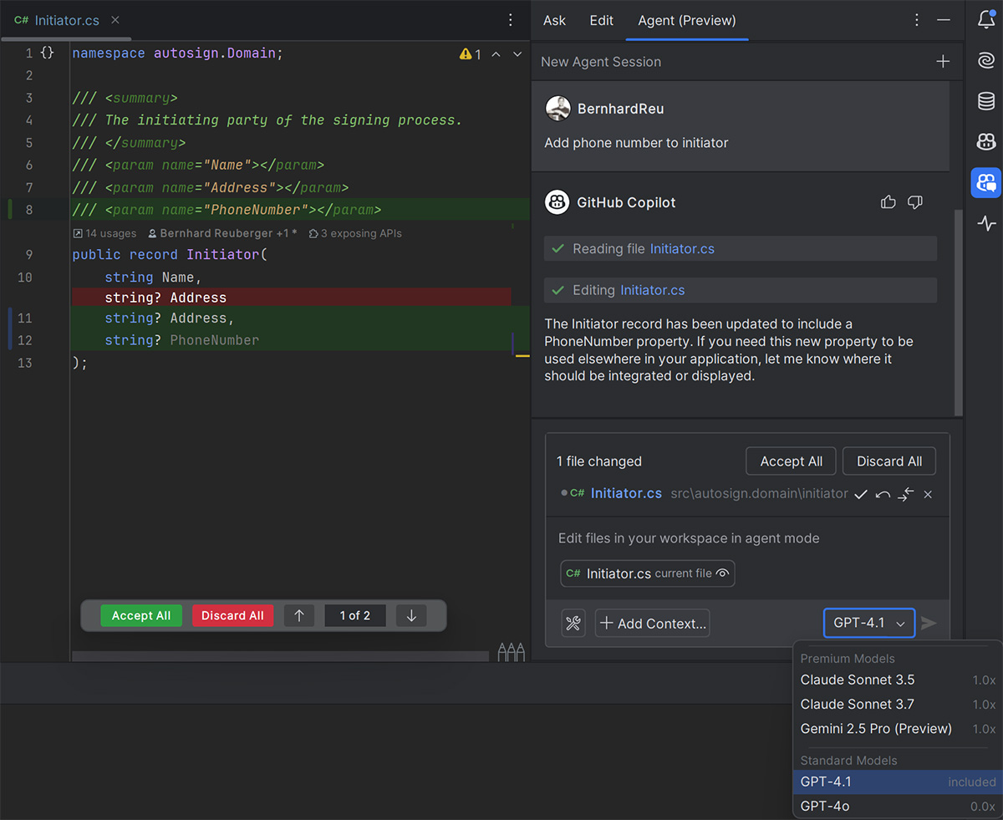
Task: Switch to the Agent (Preview) tab
Action: [687, 20]
